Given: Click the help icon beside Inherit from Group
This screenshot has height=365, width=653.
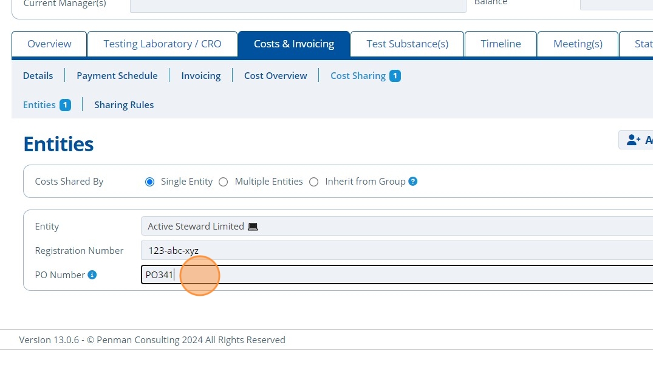Looking at the screenshot, I should click(x=413, y=182).
